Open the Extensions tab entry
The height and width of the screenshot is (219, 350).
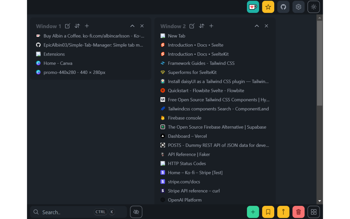point(90,54)
